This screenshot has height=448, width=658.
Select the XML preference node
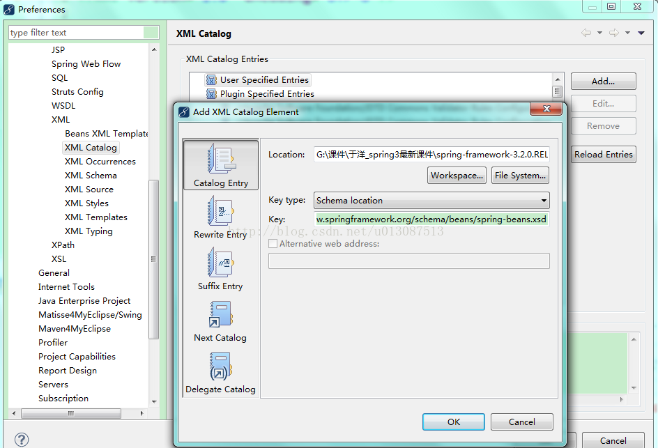pos(61,120)
